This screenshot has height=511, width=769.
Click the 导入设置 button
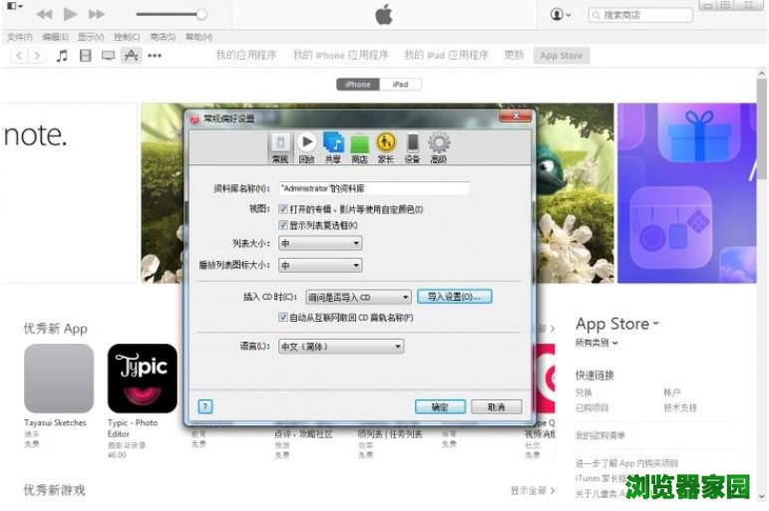coord(454,297)
